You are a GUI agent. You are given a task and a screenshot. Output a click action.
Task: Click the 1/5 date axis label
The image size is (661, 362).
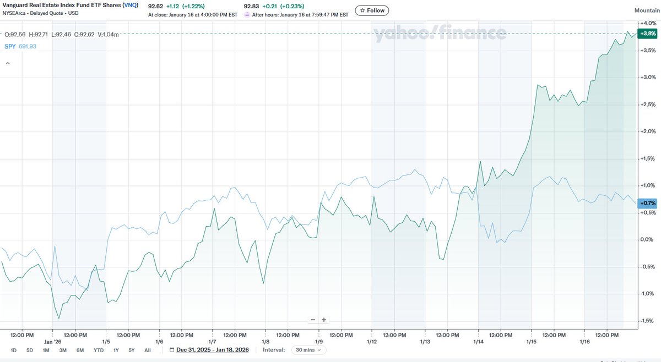coord(106,341)
